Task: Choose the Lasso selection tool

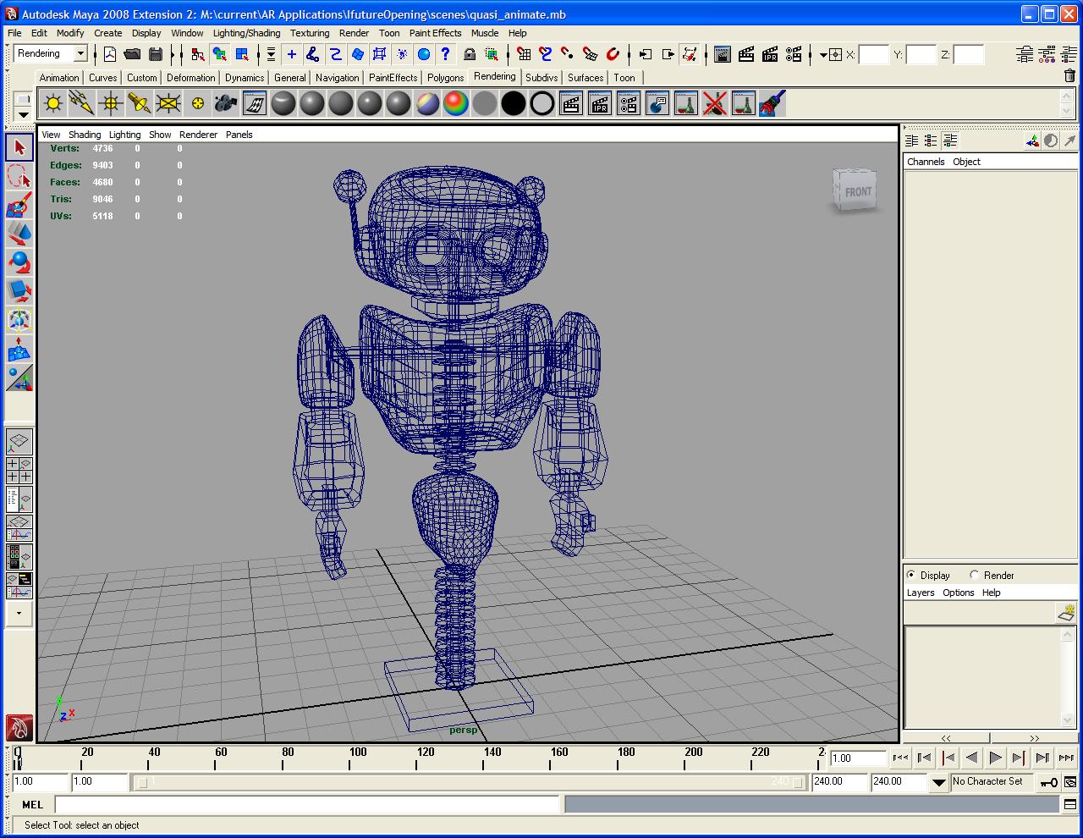Action: tap(19, 176)
